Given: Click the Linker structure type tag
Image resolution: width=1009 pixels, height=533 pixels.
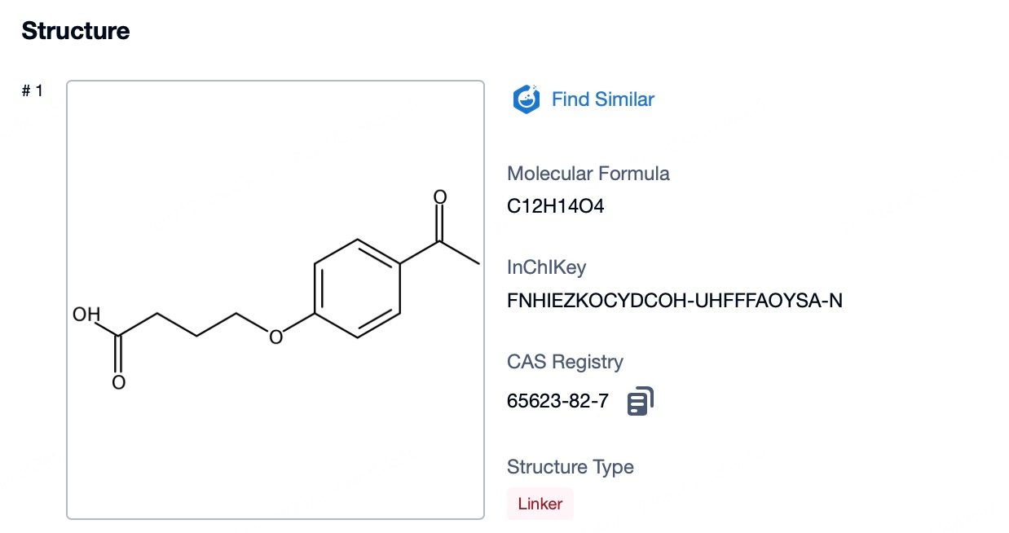Looking at the screenshot, I should coord(540,504).
